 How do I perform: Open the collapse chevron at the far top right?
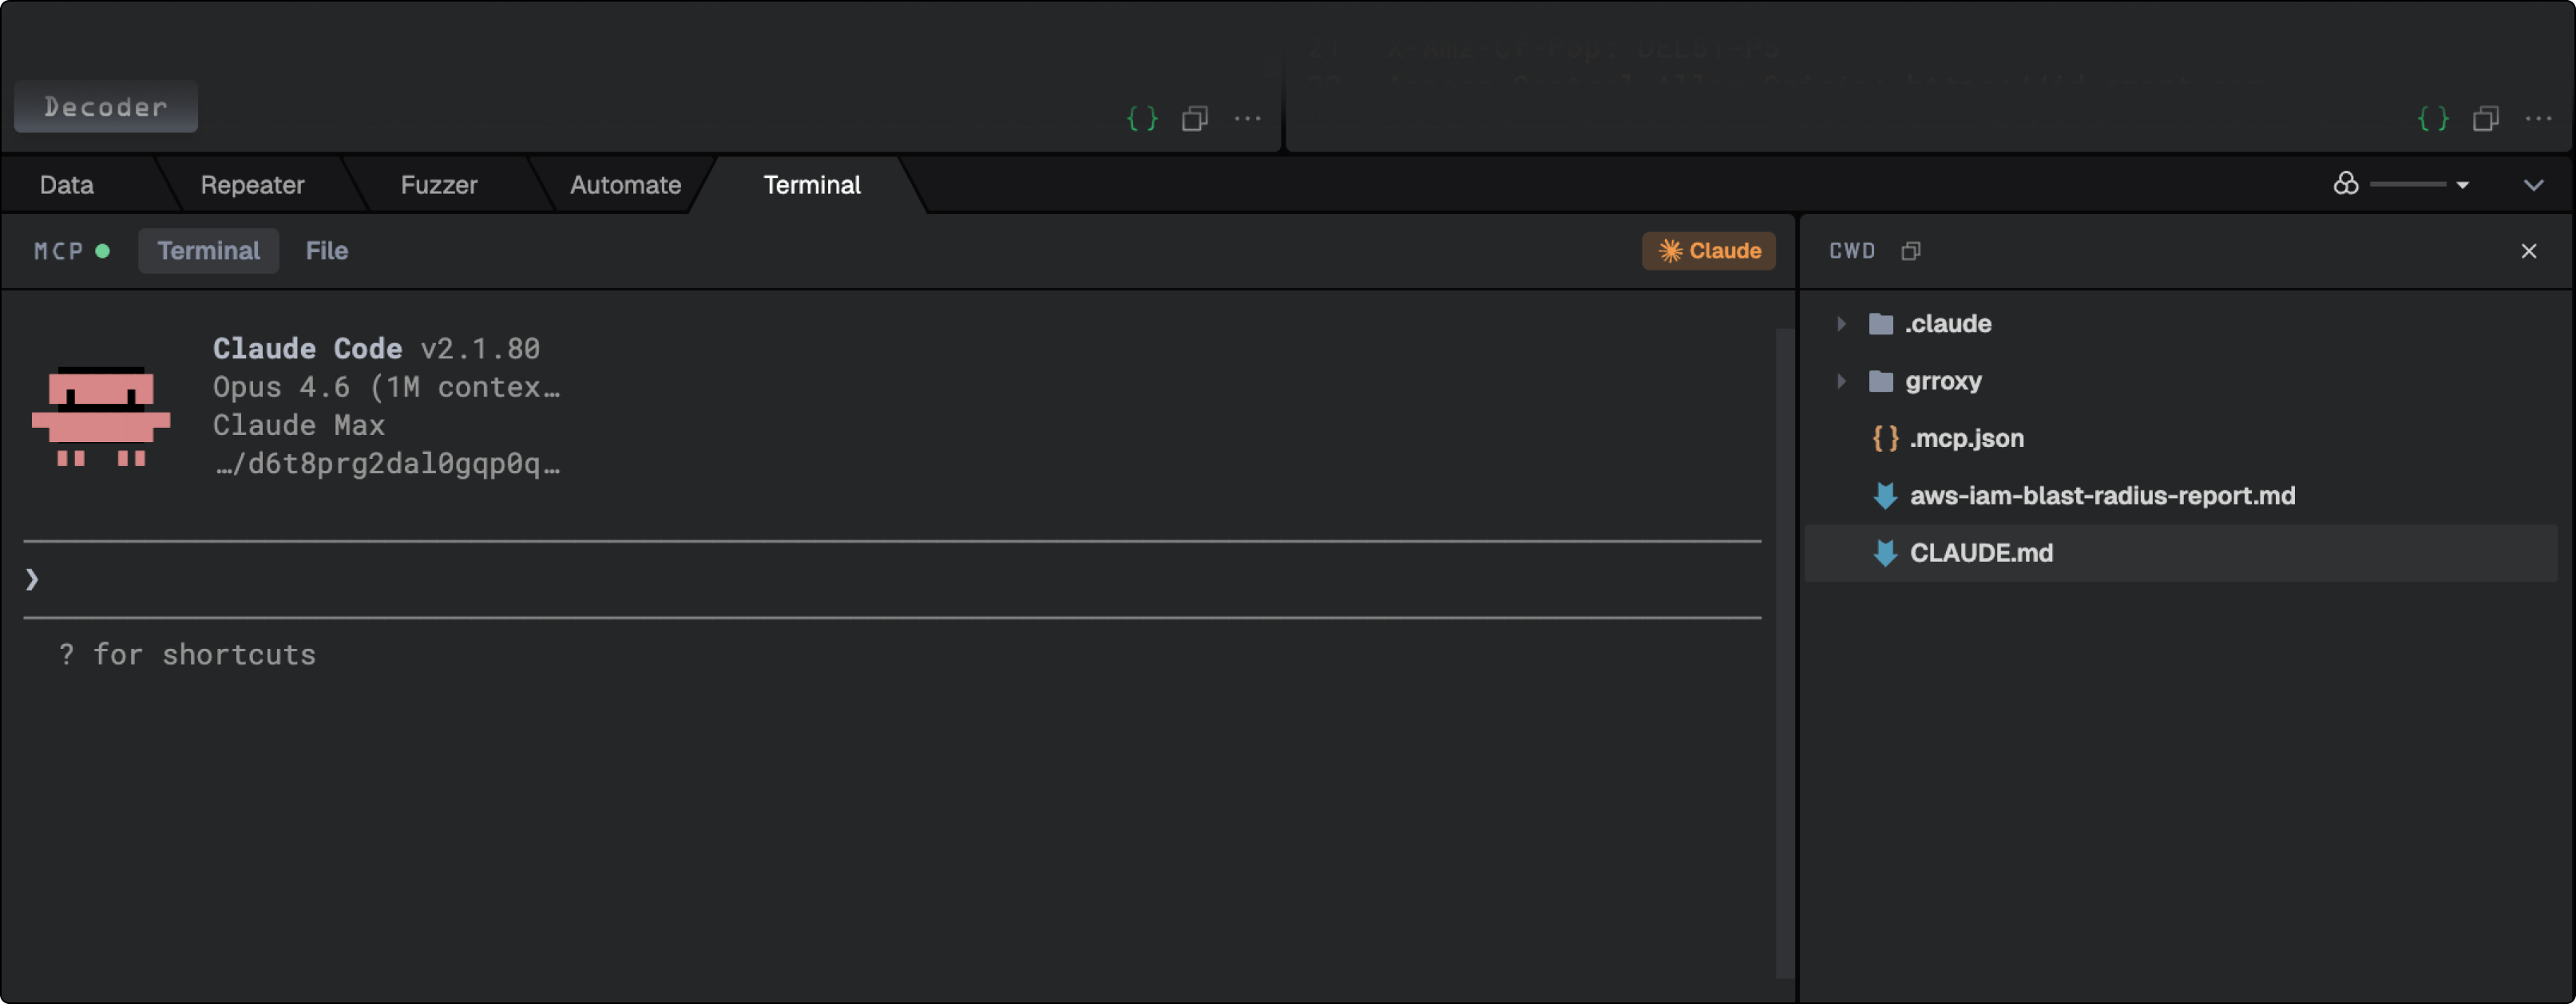[x=2533, y=184]
